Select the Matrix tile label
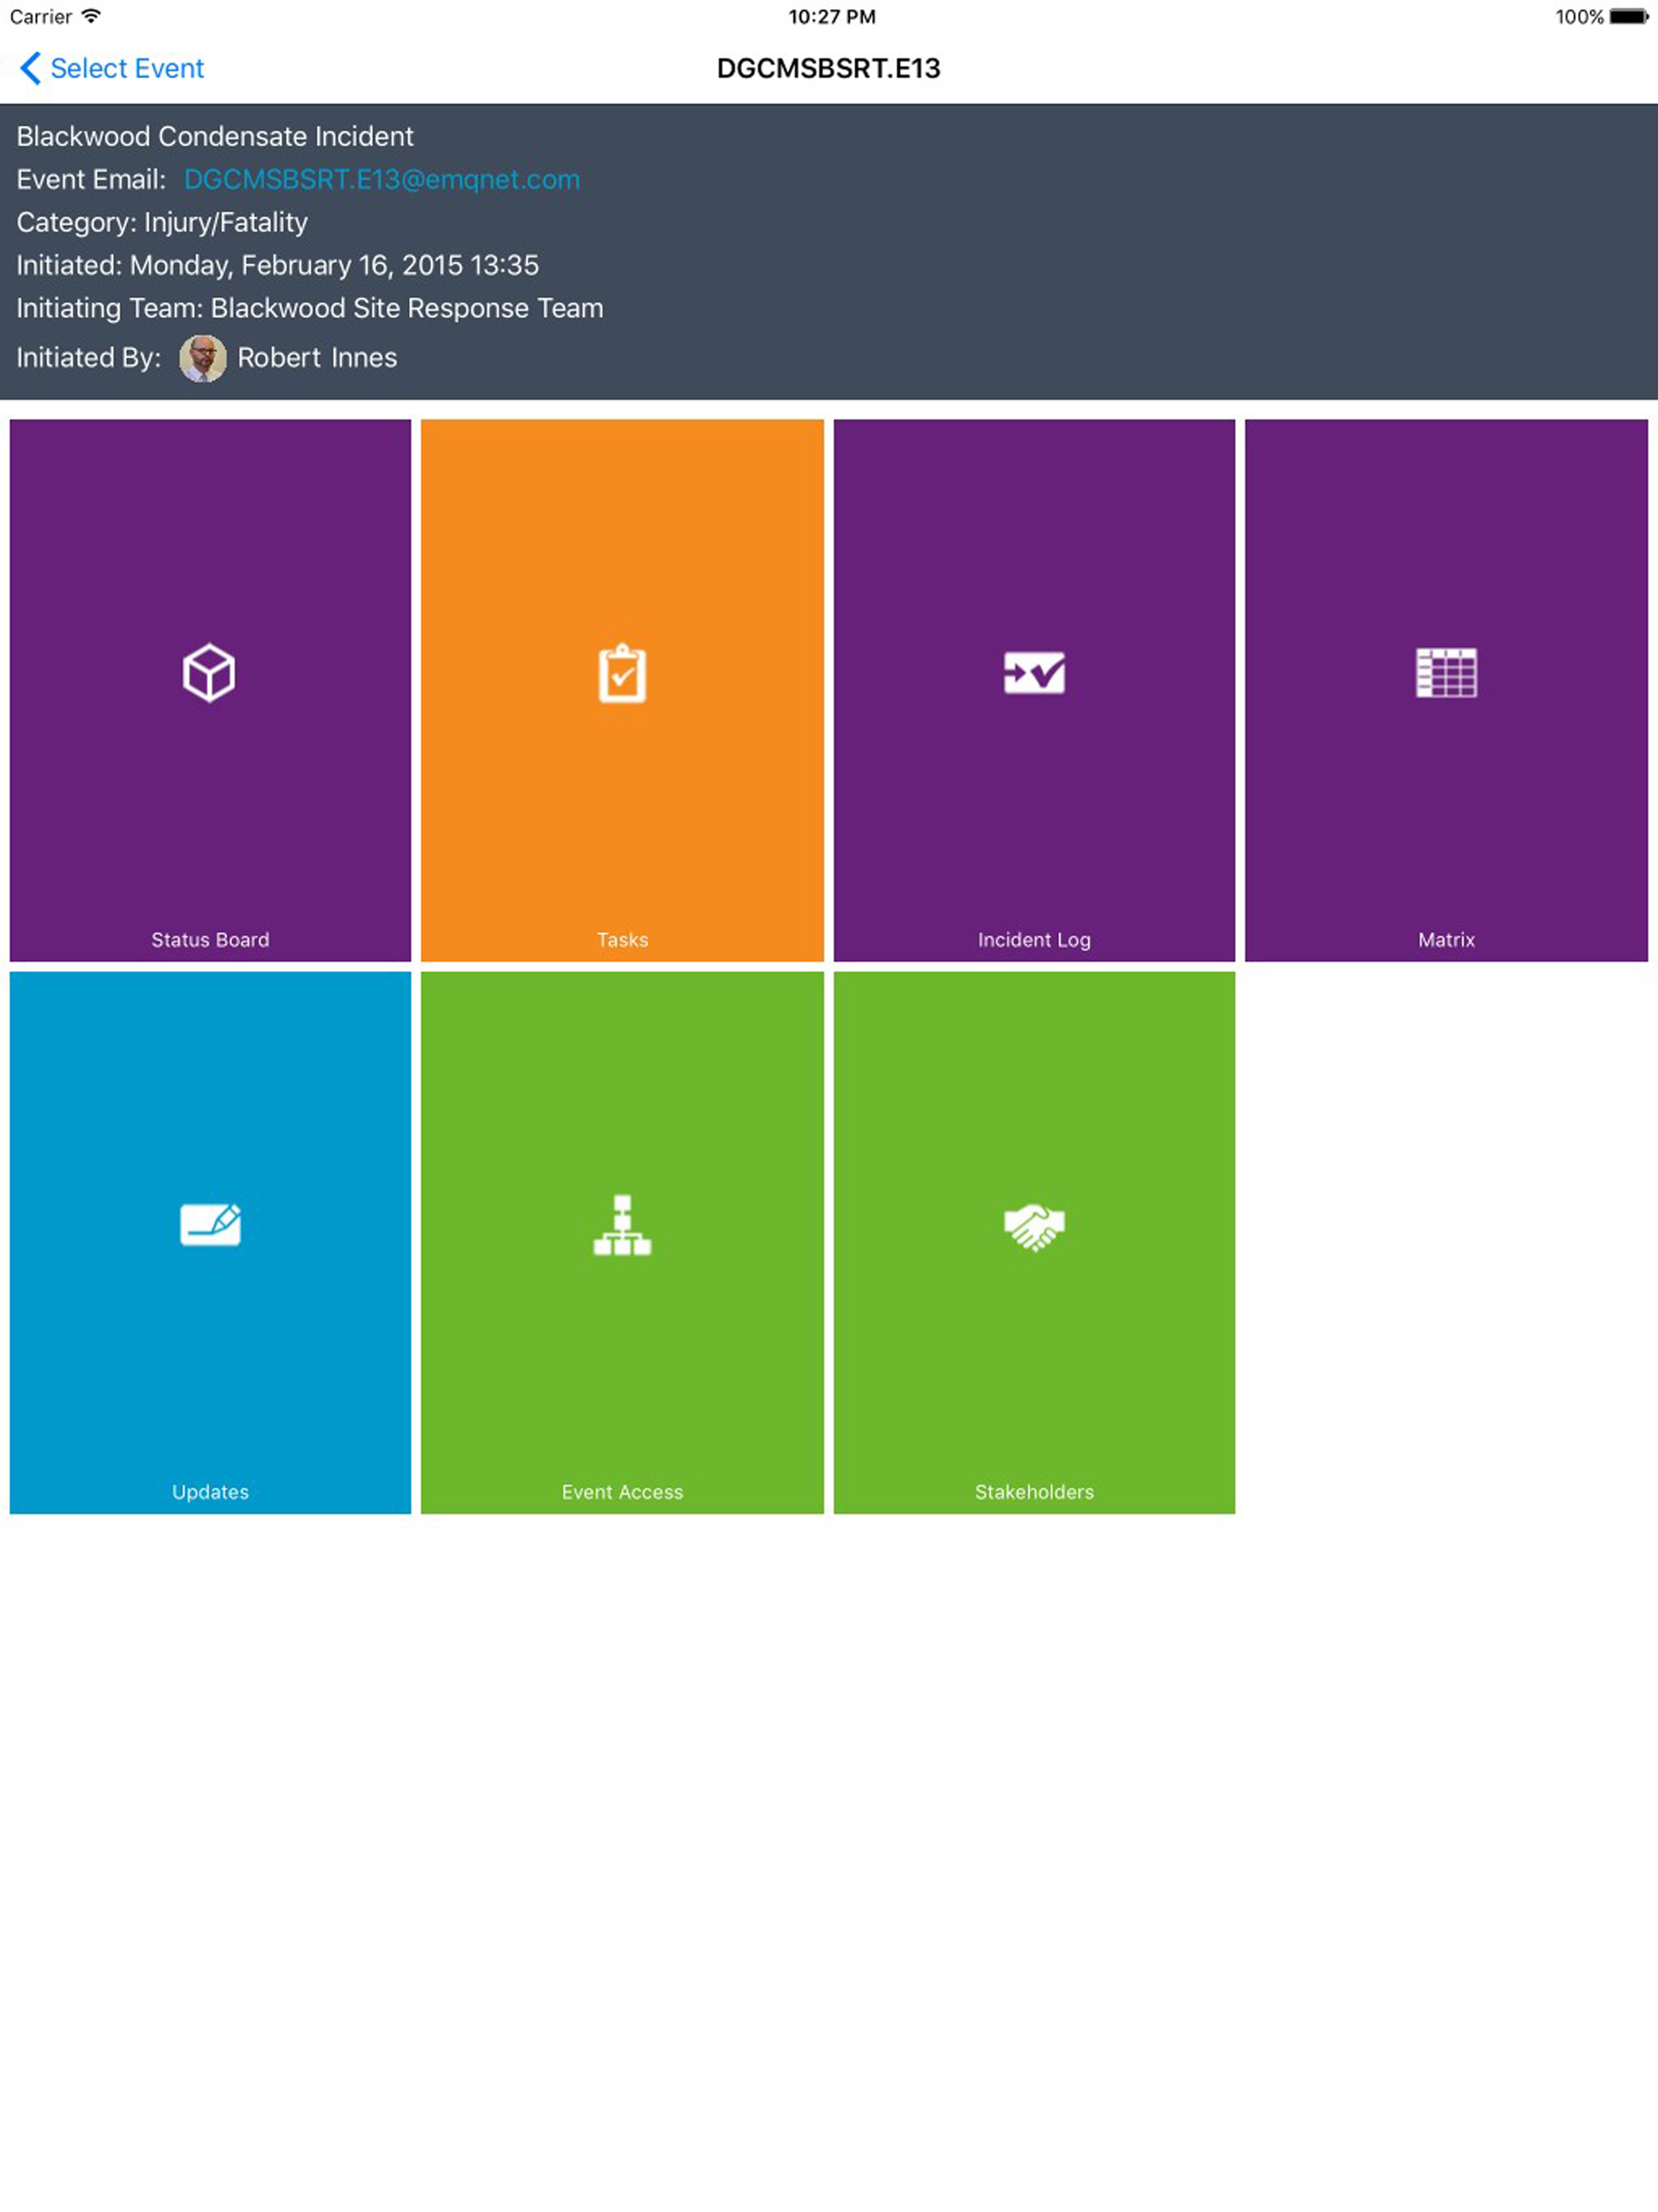Viewport: 1658px width, 2212px height. point(1446,940)
